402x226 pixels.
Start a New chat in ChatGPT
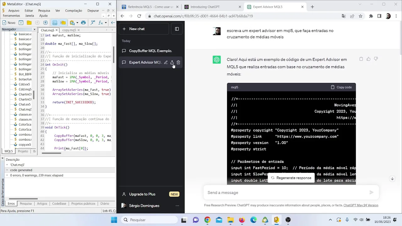click(x=144, y=29)
